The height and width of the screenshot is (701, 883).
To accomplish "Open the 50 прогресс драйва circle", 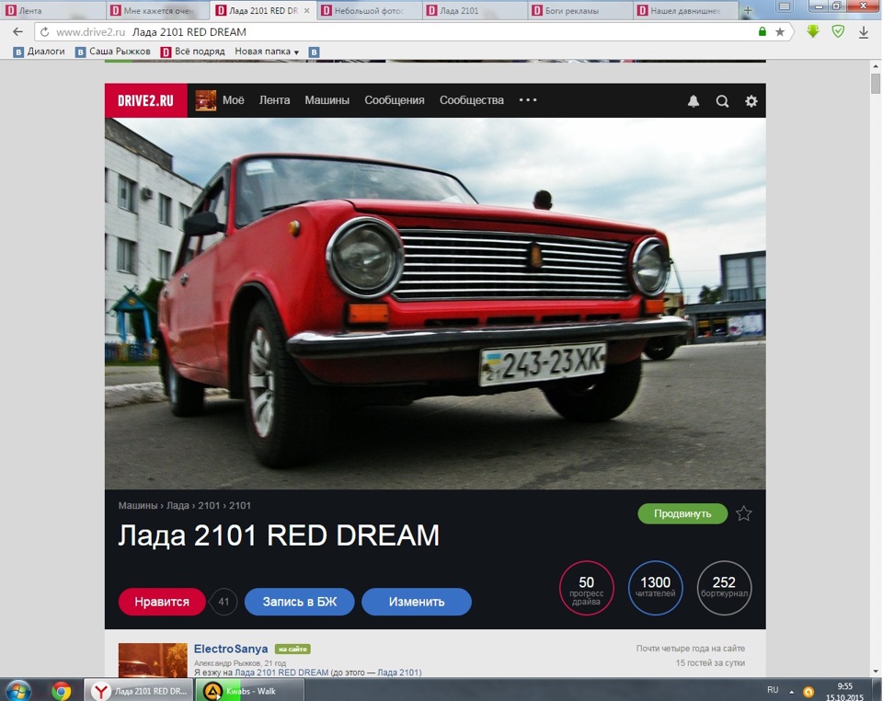I will 586,588.
